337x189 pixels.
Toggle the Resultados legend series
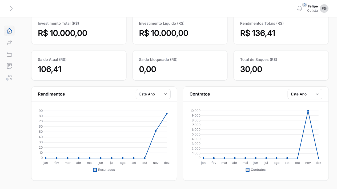pyautogui.click(x=106, y=170)
